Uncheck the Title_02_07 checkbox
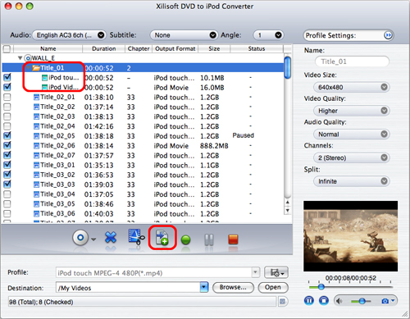 [7, 155]
